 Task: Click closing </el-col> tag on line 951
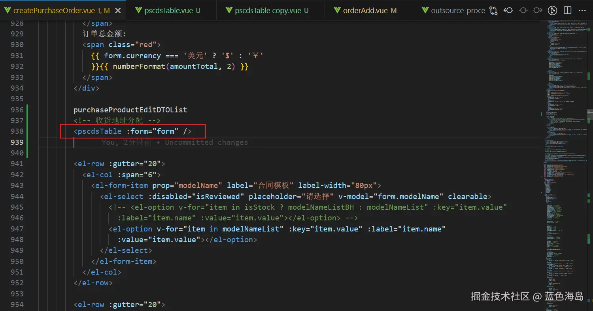click(x=102, y=272)
